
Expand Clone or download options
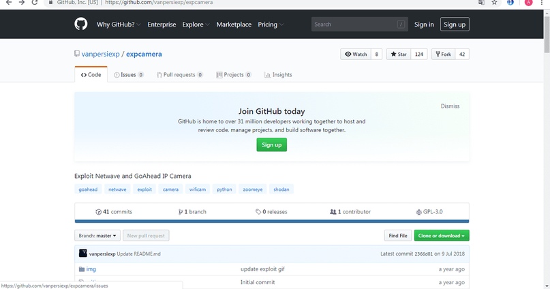click(442, 235)
